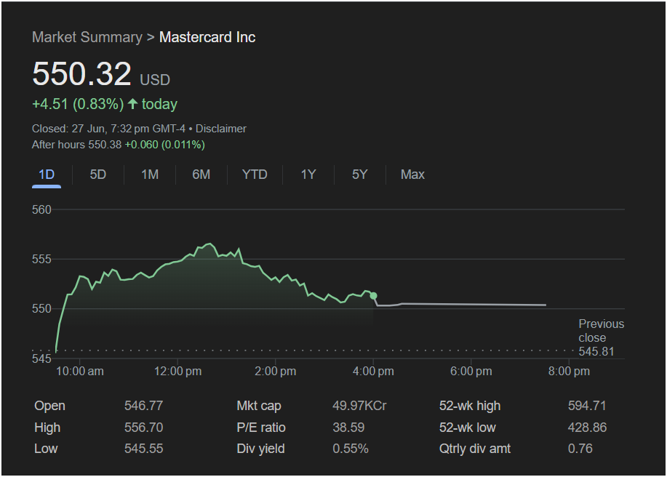Select the YTD range tab
This screenshot has width=667, height=477.
[x=255, y=175]
